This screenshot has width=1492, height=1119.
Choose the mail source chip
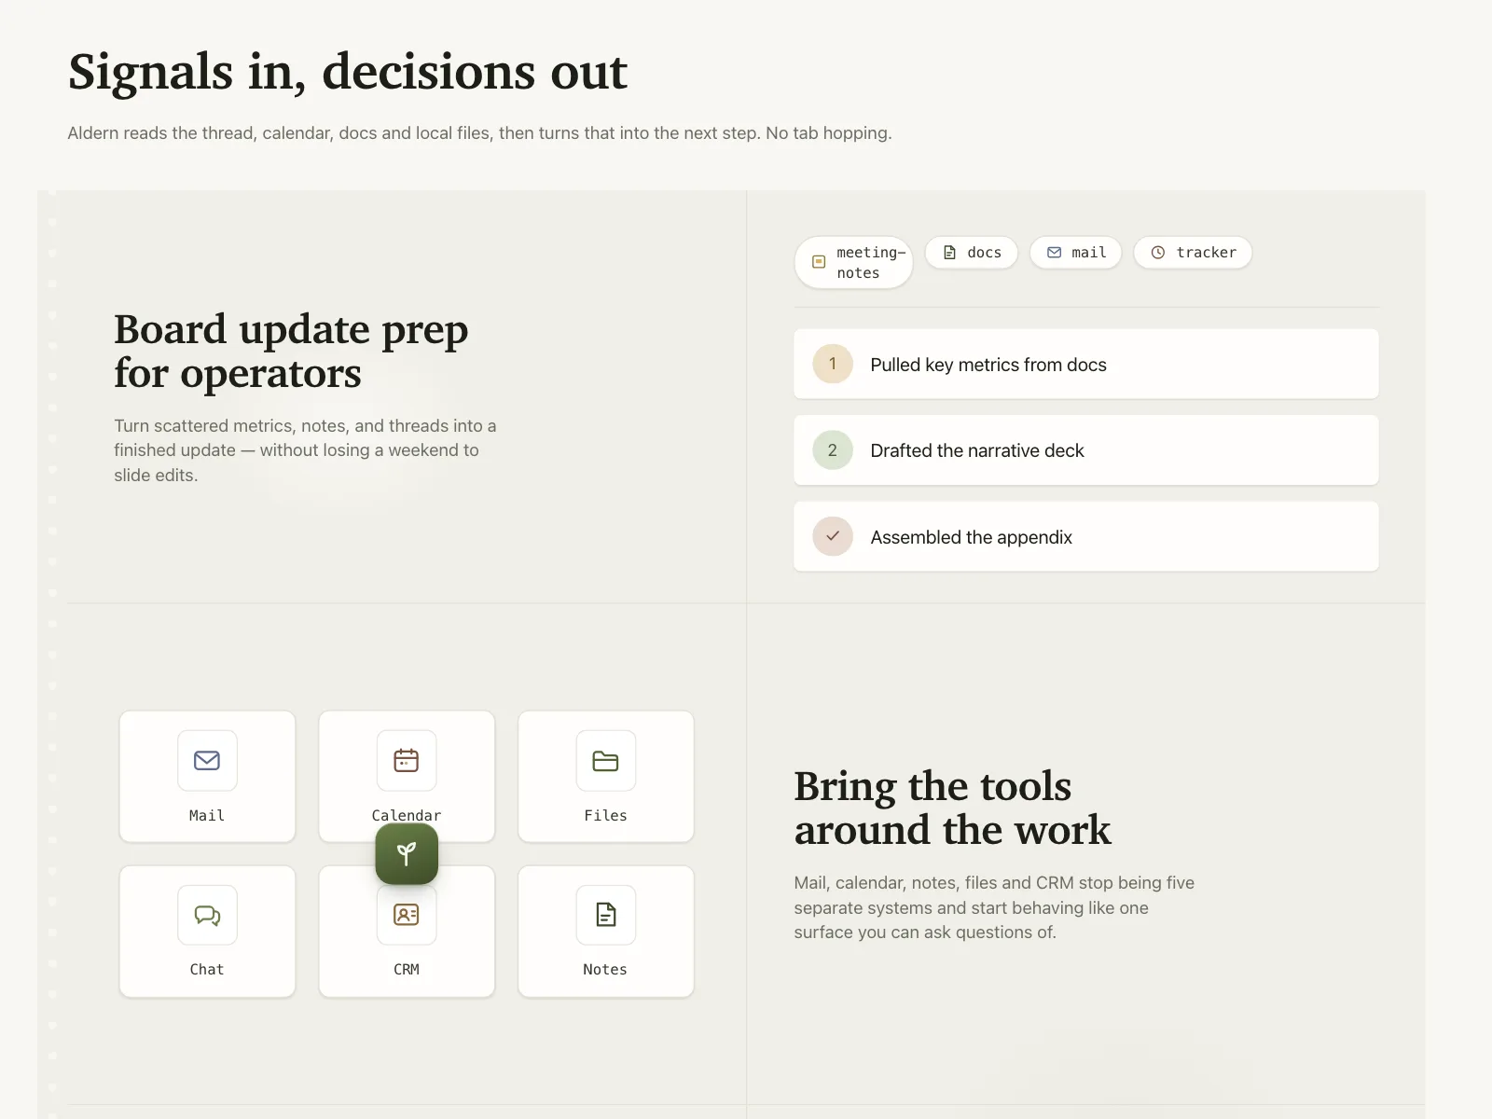[x=1076, y=253]
